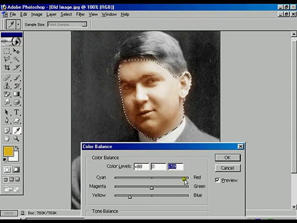The image size is (297, 223).
Task: Switch to Standard Screen Mode
Action: coord(6,179)
